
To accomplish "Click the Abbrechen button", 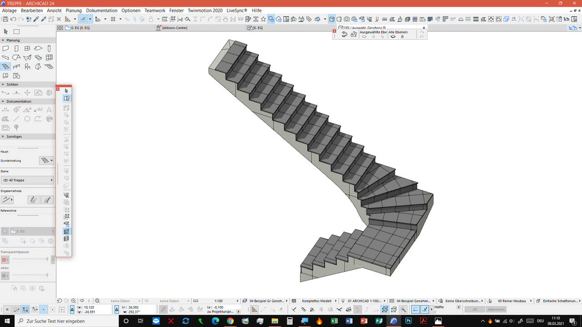I will [496, 309].
